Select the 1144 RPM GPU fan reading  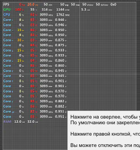[63, 9]
